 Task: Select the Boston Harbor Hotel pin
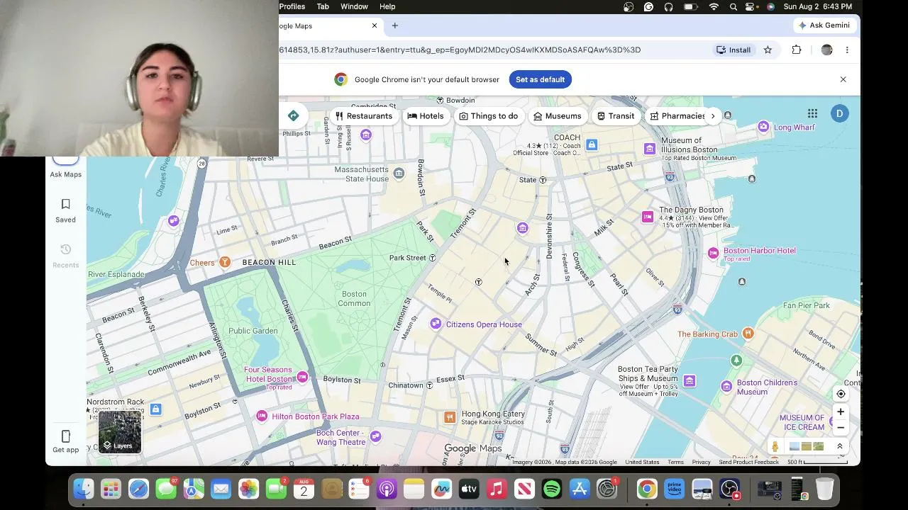[x=714, y=253]
